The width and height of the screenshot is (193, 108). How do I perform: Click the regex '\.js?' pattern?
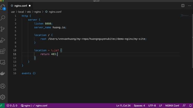55,50
